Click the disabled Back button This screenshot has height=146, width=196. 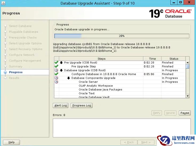(x=129, y=142)
